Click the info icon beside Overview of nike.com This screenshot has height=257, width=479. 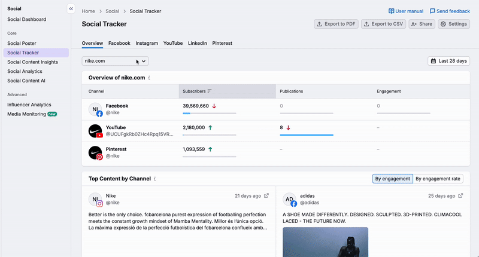click(150, 78)
